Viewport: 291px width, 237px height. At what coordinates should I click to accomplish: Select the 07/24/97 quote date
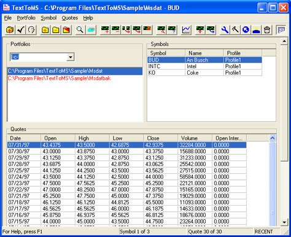click(19, 176)
